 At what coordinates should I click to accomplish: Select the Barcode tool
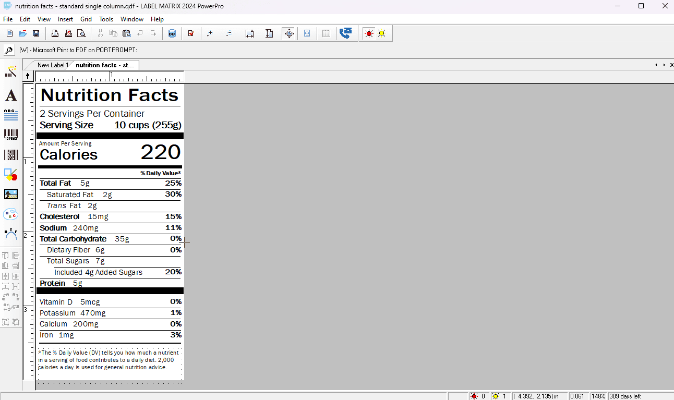[11, 135]
